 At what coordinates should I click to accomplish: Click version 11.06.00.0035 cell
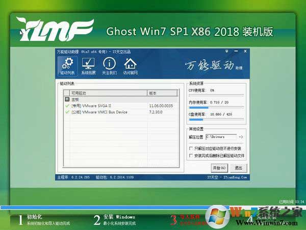161,106
